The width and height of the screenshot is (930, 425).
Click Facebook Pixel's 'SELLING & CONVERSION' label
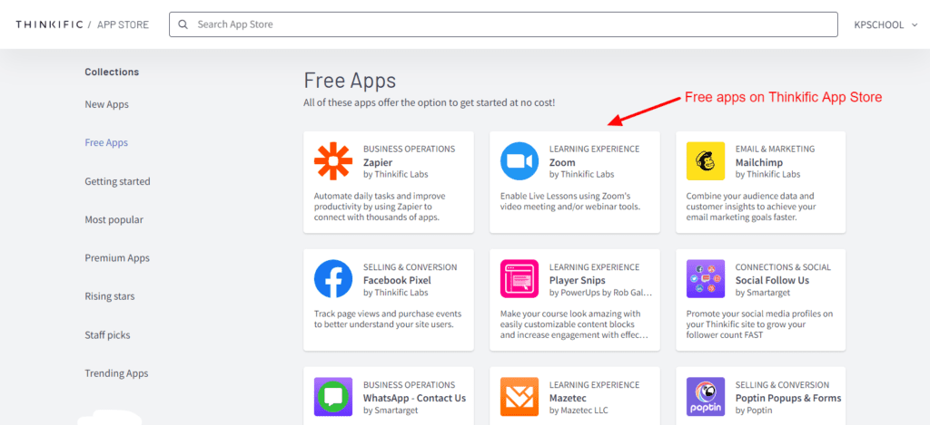point(410,267)
